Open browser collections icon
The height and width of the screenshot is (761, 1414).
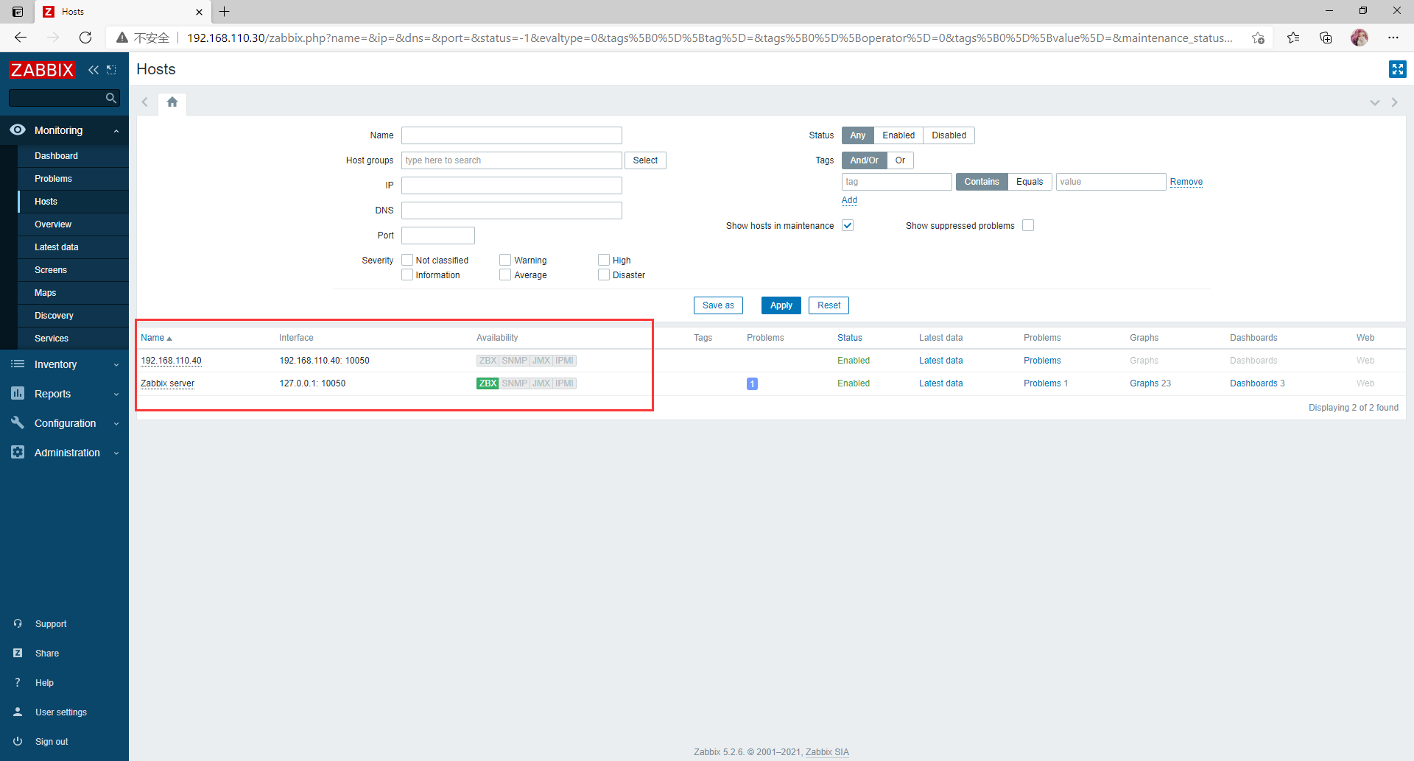[1326, 38]
